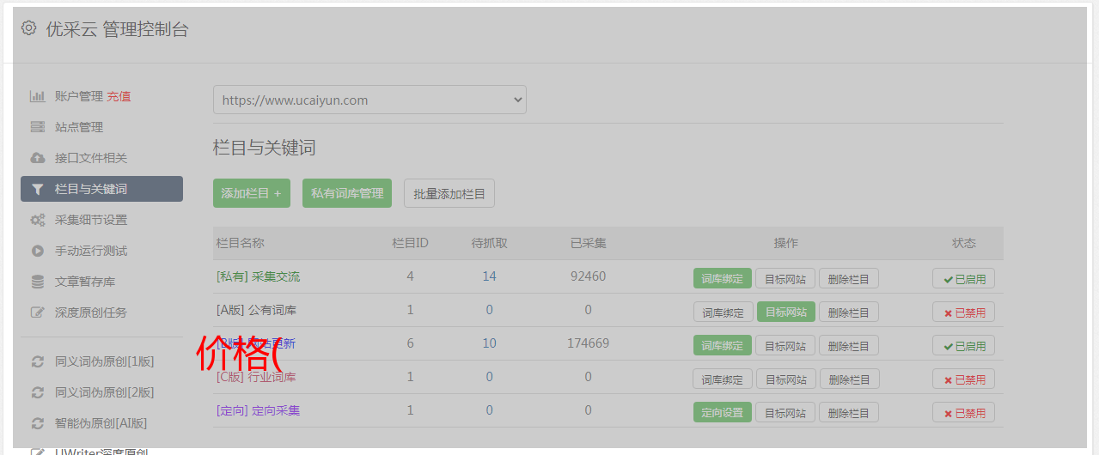
Task: Click the play icon for 手动运行测试
Action: (x=37, y=251)
